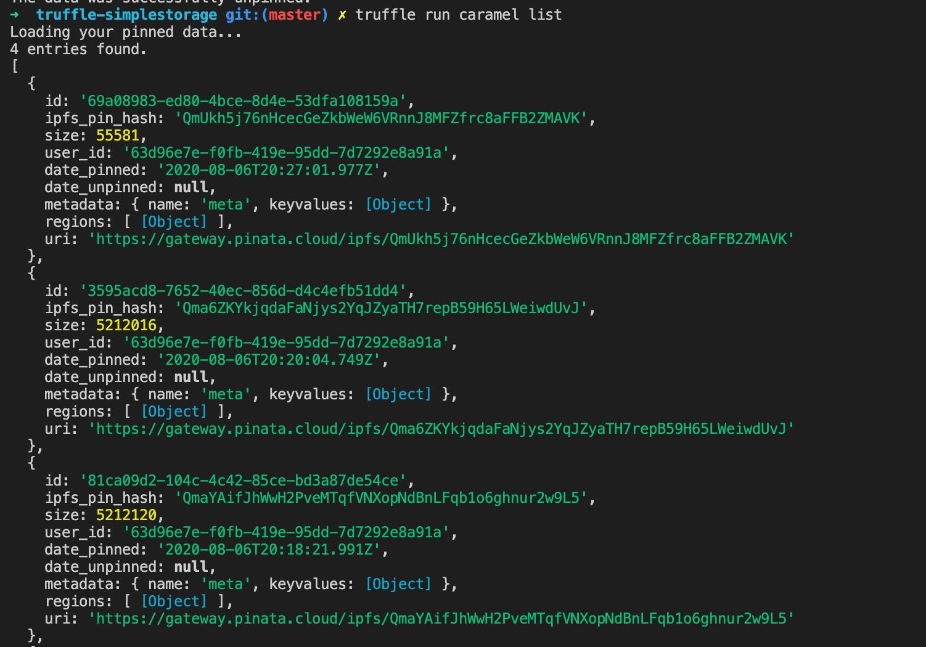Click regions [Object] in second entry
The height and width of the screenshot is (647, 926).
174,412
